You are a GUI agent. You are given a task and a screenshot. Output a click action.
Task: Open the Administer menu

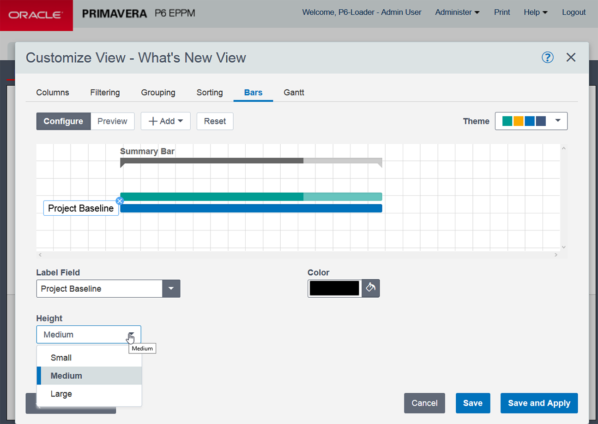pos(457,12)
